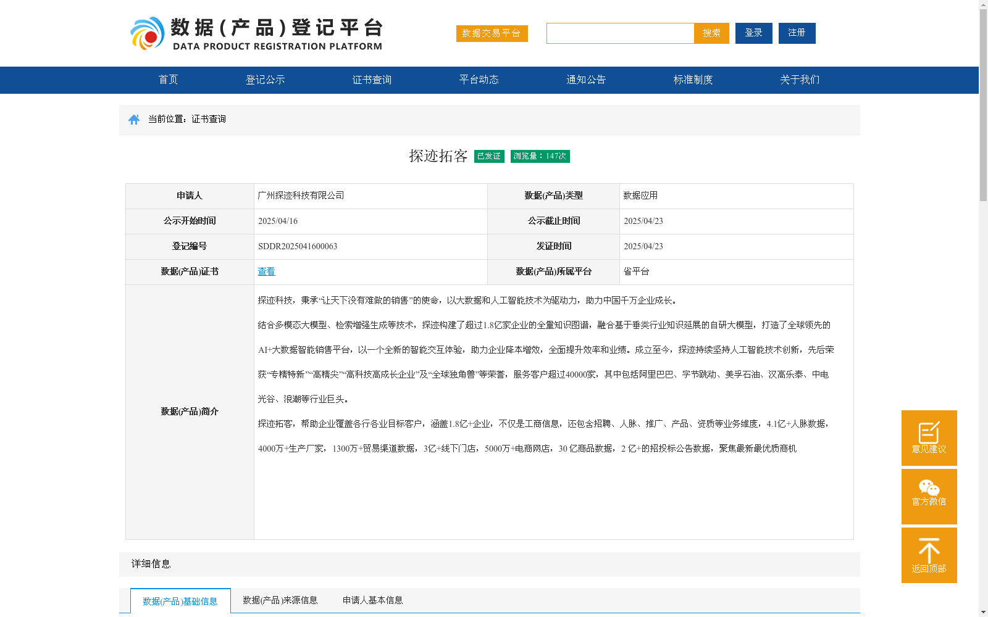The height and width of the screenshot is (617, 988).
Task: Click the 数据(产品)简介 header cell
Action: [x=190, y=412]
